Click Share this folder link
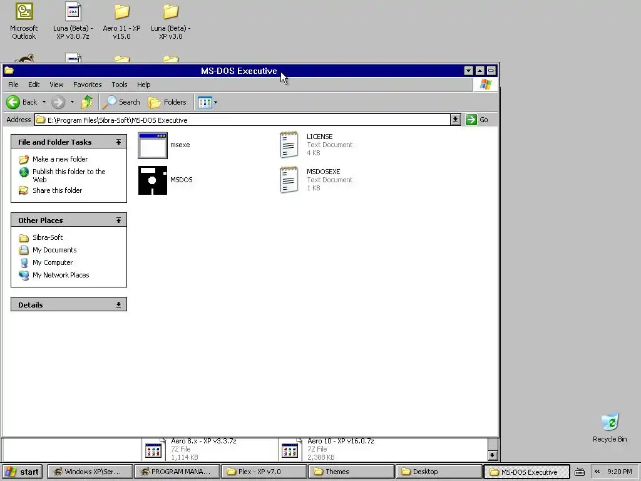641x481 pixels. [57, 190]
